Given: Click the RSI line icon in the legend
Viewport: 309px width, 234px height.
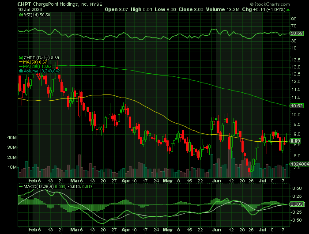Looking at the screenshot, I should click(x=21, y=15).
